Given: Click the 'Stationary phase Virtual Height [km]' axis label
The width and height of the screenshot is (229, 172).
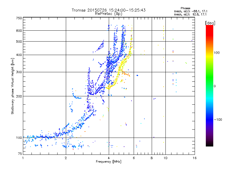Looking at the screenshot, I should coord(12,86).
